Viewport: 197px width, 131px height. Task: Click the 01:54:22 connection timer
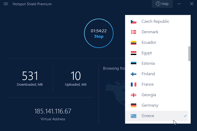[99, 31]
